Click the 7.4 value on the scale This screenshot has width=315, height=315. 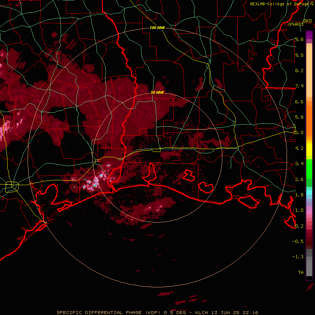coord(299,86)
